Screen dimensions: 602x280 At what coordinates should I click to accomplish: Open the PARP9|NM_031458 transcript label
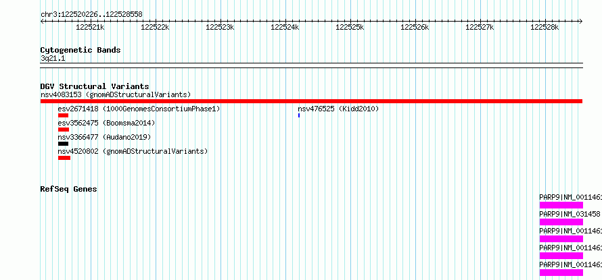coord(570,214)
